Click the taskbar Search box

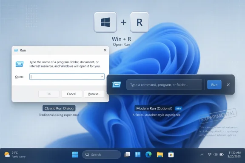[x=101, y=155]
